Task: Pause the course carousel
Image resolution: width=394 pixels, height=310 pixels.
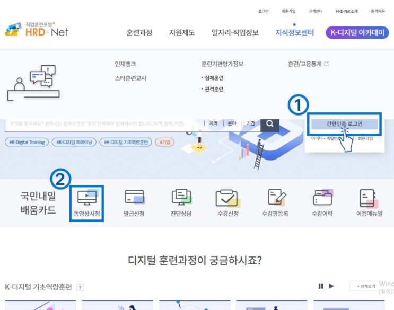Action: click(321, 286)
